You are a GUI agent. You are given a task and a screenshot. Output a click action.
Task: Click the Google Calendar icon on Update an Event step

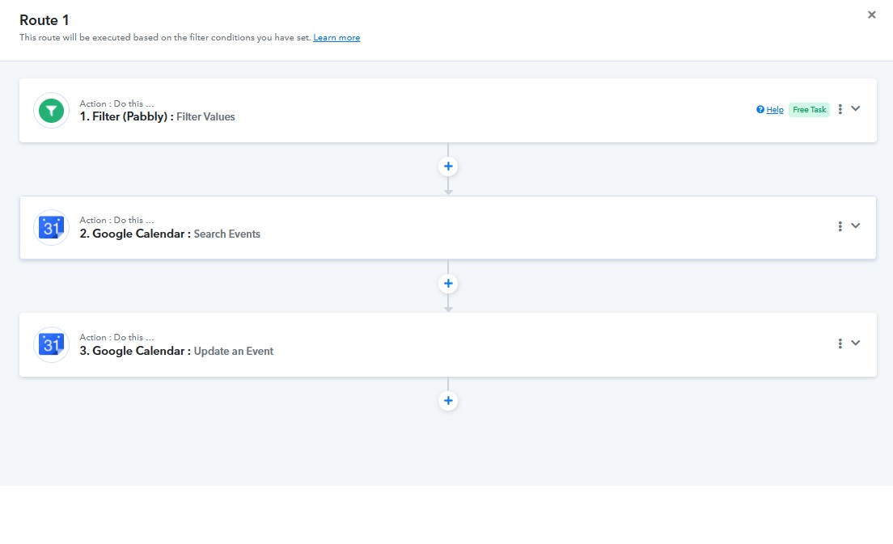point(51,344)
